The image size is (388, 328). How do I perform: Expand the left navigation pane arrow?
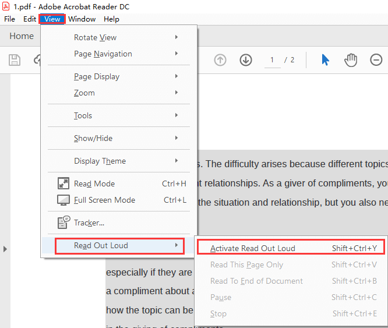pos(5,249)
